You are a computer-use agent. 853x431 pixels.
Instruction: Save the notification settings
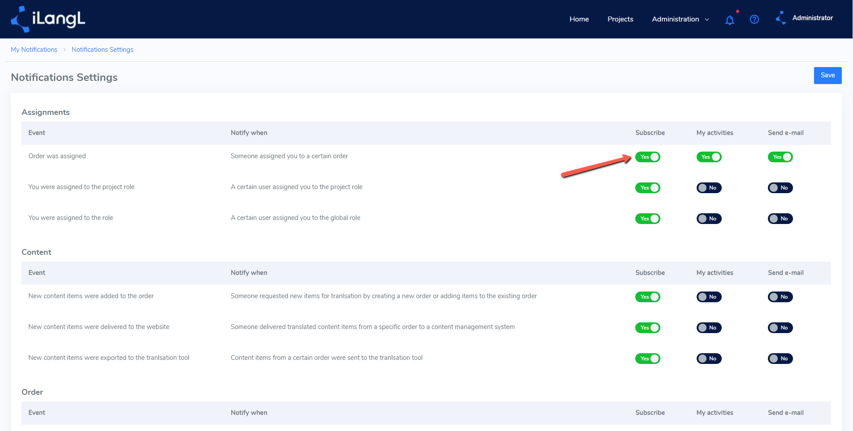tap(827, 76)
